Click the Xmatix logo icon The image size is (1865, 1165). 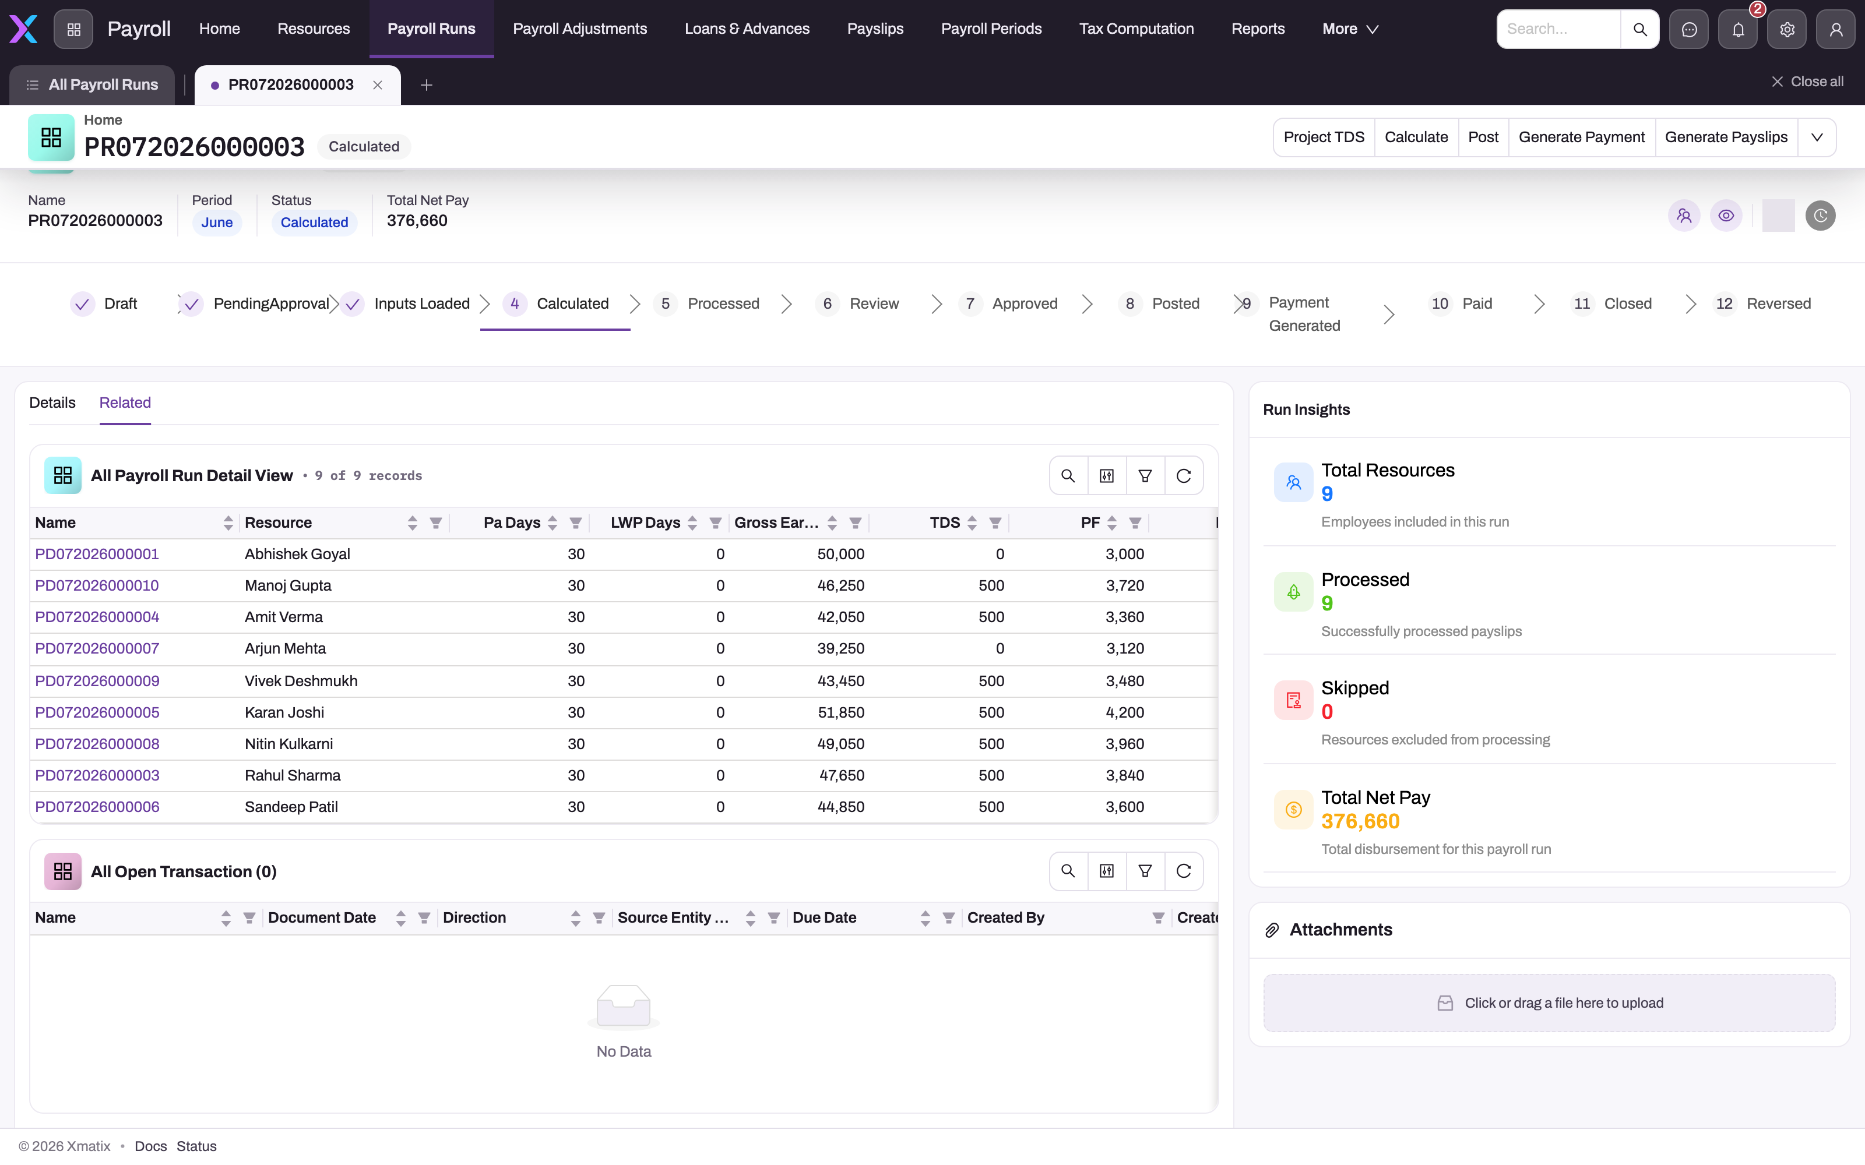(x=23, y=29)
